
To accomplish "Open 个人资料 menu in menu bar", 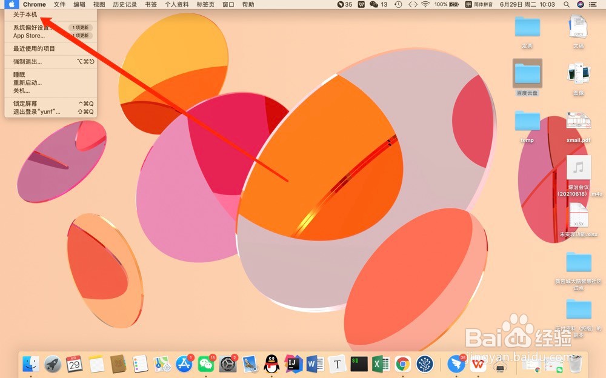I will (x=176, y=4).
